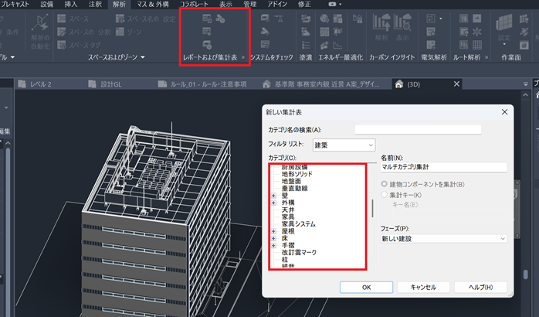Close the {3D} view tab
The height and width of the screenshot is (317, 539).
pos(456,84)
